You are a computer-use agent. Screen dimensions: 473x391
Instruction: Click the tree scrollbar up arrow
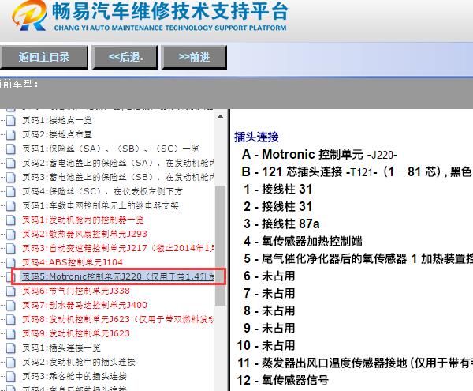coord(221,117)
